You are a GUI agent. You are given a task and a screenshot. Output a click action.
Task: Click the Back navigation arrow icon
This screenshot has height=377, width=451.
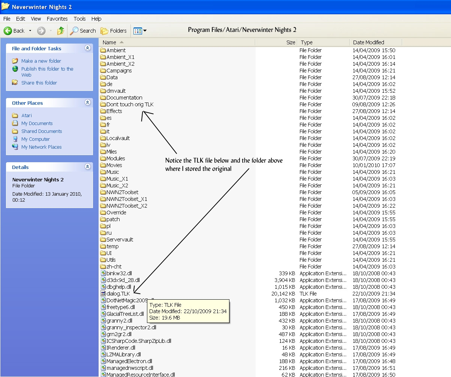[x=8, y=31]
